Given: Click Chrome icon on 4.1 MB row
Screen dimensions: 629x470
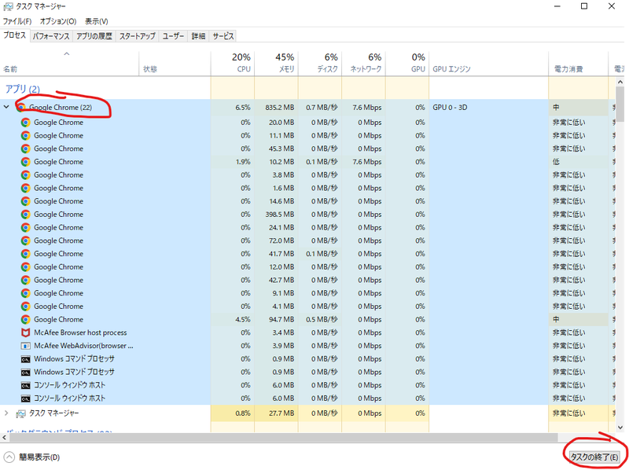Looking at the screenshot, I should click(x=26, y=307).
